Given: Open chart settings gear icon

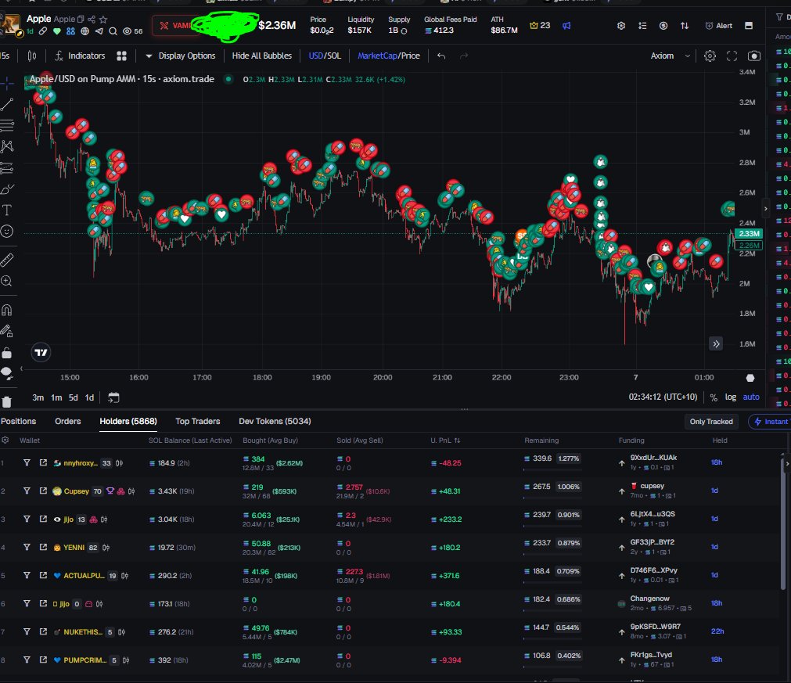Looking at the screenshot, I should pyautogui.click(x=710, y=56).
